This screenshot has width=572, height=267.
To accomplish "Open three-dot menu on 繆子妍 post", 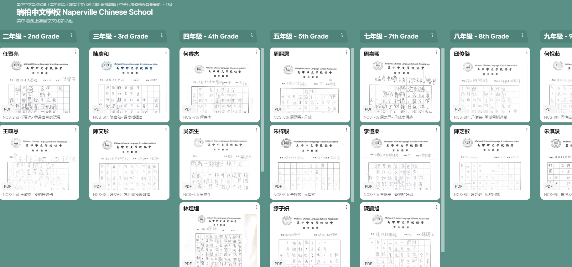I will 346,207.
